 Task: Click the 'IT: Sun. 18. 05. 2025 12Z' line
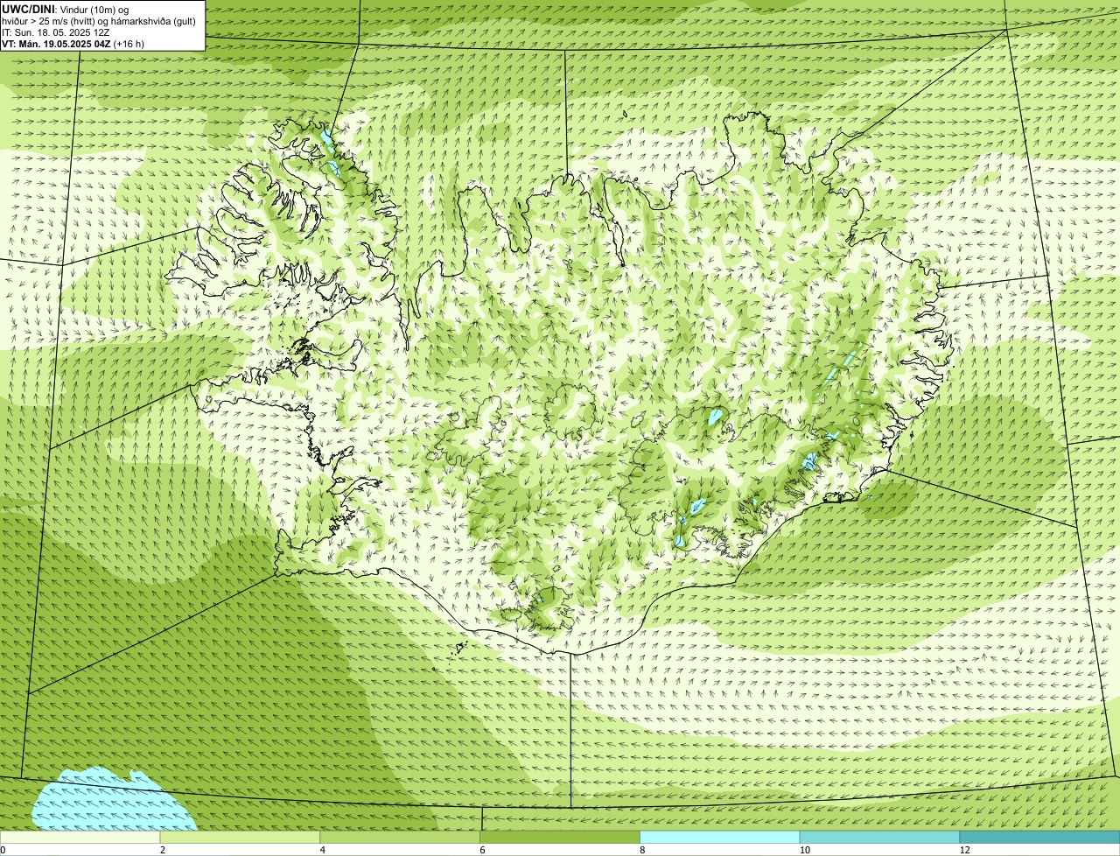tap(56, 32)
